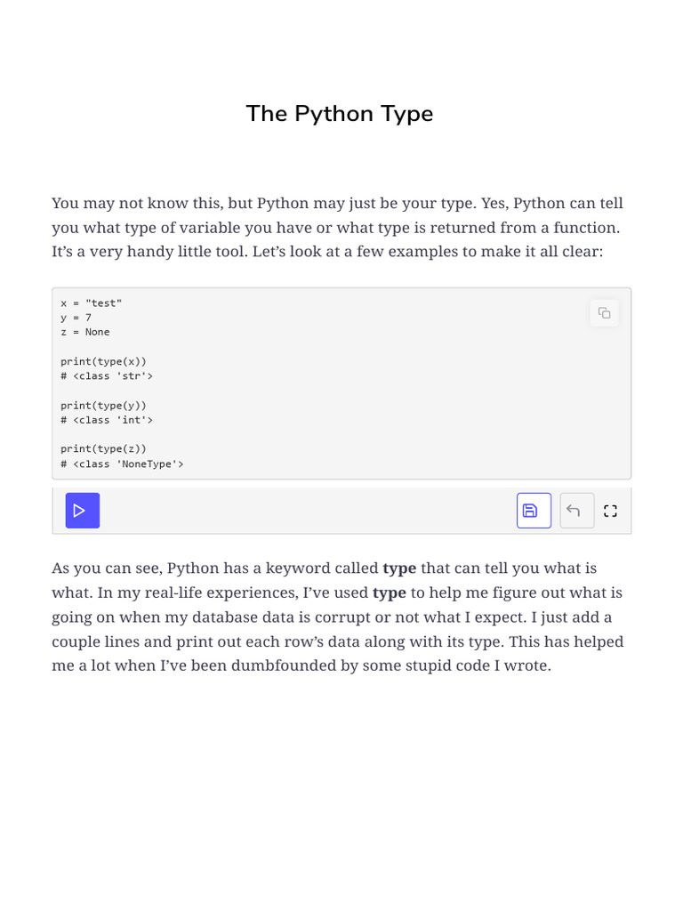Copy the code snippet with the copy icon

(x=604, y=313)
